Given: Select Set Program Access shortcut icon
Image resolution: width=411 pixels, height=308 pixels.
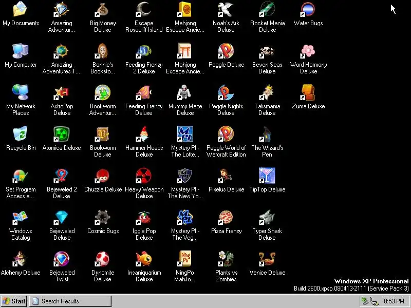Looking at the screenshot, I should click(x=21, y=176).
